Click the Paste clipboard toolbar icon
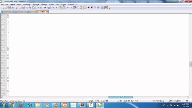This screenshot has height=108, width=192. pyautogui.click(x=33, y=7)
